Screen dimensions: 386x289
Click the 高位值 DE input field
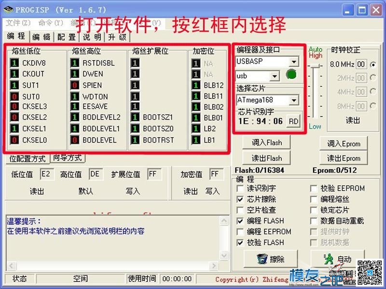pyautogui.click(x=96, y=174)
